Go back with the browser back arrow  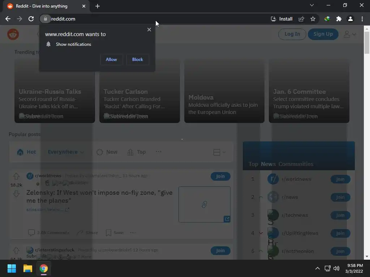pos(8,19)
